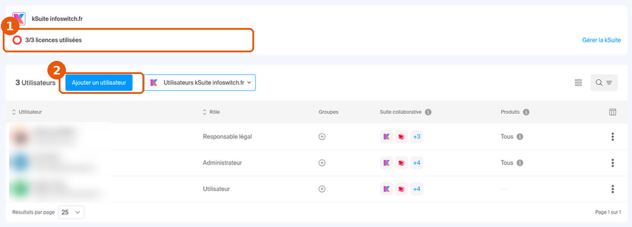Open the search and filter button

click(x=604, y=83)
